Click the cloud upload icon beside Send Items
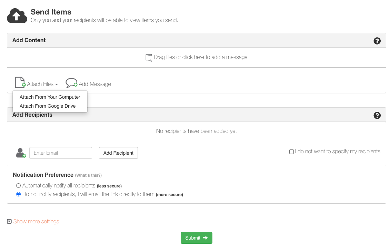Viewport: 390px width, 252px height. click(x=17, y=16)
